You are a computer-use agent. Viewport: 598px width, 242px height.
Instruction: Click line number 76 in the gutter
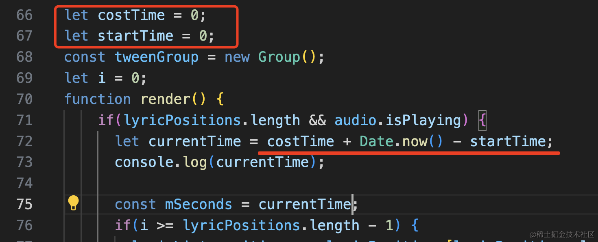(x=24, y=225)
